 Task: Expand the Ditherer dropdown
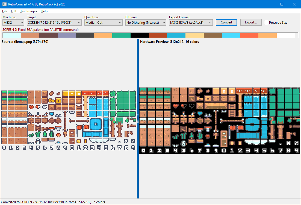pos(146,23)
